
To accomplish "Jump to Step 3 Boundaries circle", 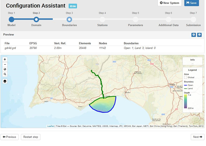I will pyautogui.click(x=69, y=19).
